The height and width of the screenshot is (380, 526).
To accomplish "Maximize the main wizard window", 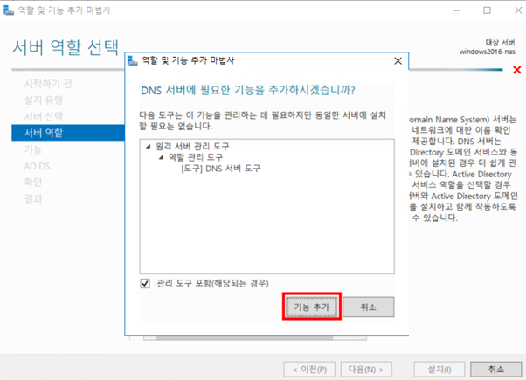I will pyautogui.click(x=487, y=10).
